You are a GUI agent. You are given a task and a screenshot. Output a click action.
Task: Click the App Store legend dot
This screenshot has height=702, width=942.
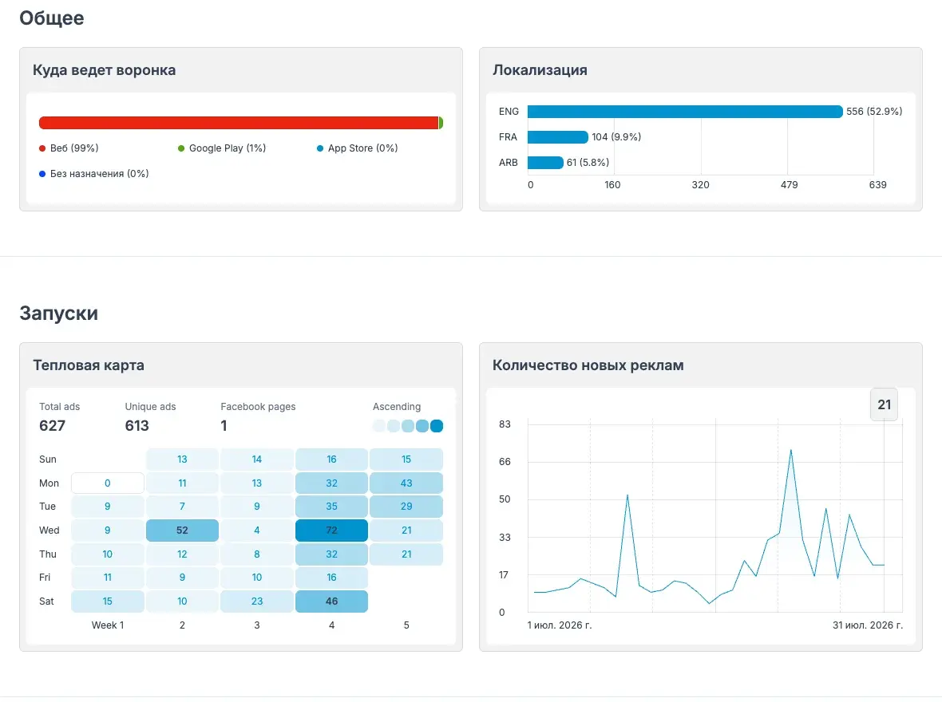pyautogui.click(x=320, y=148)
